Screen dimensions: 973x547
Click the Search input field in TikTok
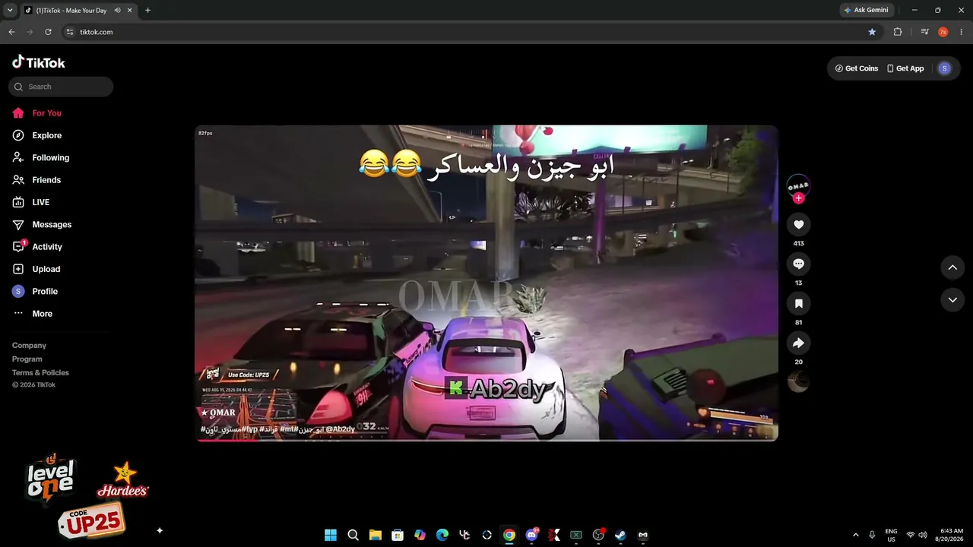pos(61,87)
